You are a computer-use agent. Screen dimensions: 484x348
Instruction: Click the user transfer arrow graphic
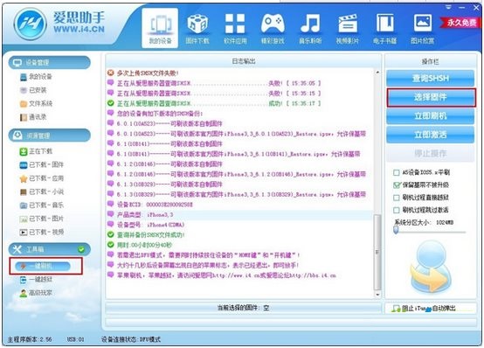pos(431,268)
